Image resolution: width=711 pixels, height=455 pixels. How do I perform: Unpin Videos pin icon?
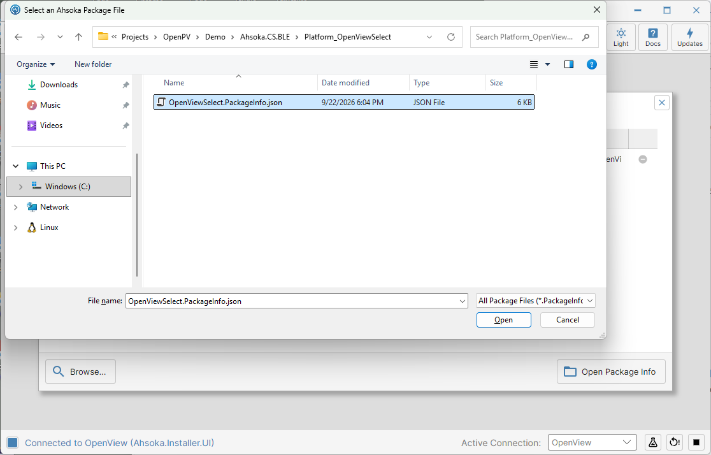126,126
